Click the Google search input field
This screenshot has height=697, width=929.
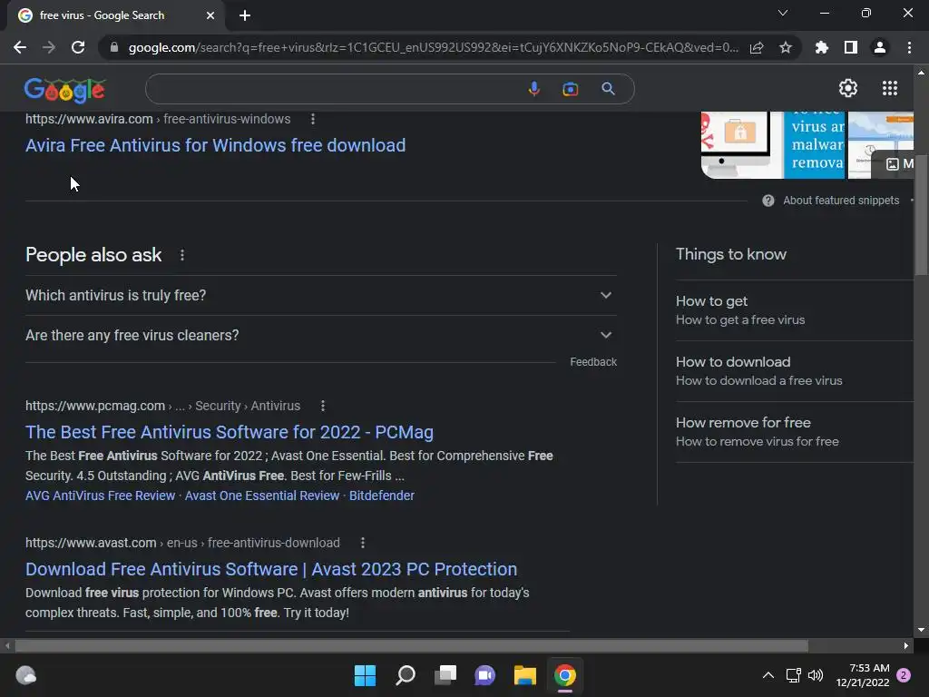[x=335, y=89]
